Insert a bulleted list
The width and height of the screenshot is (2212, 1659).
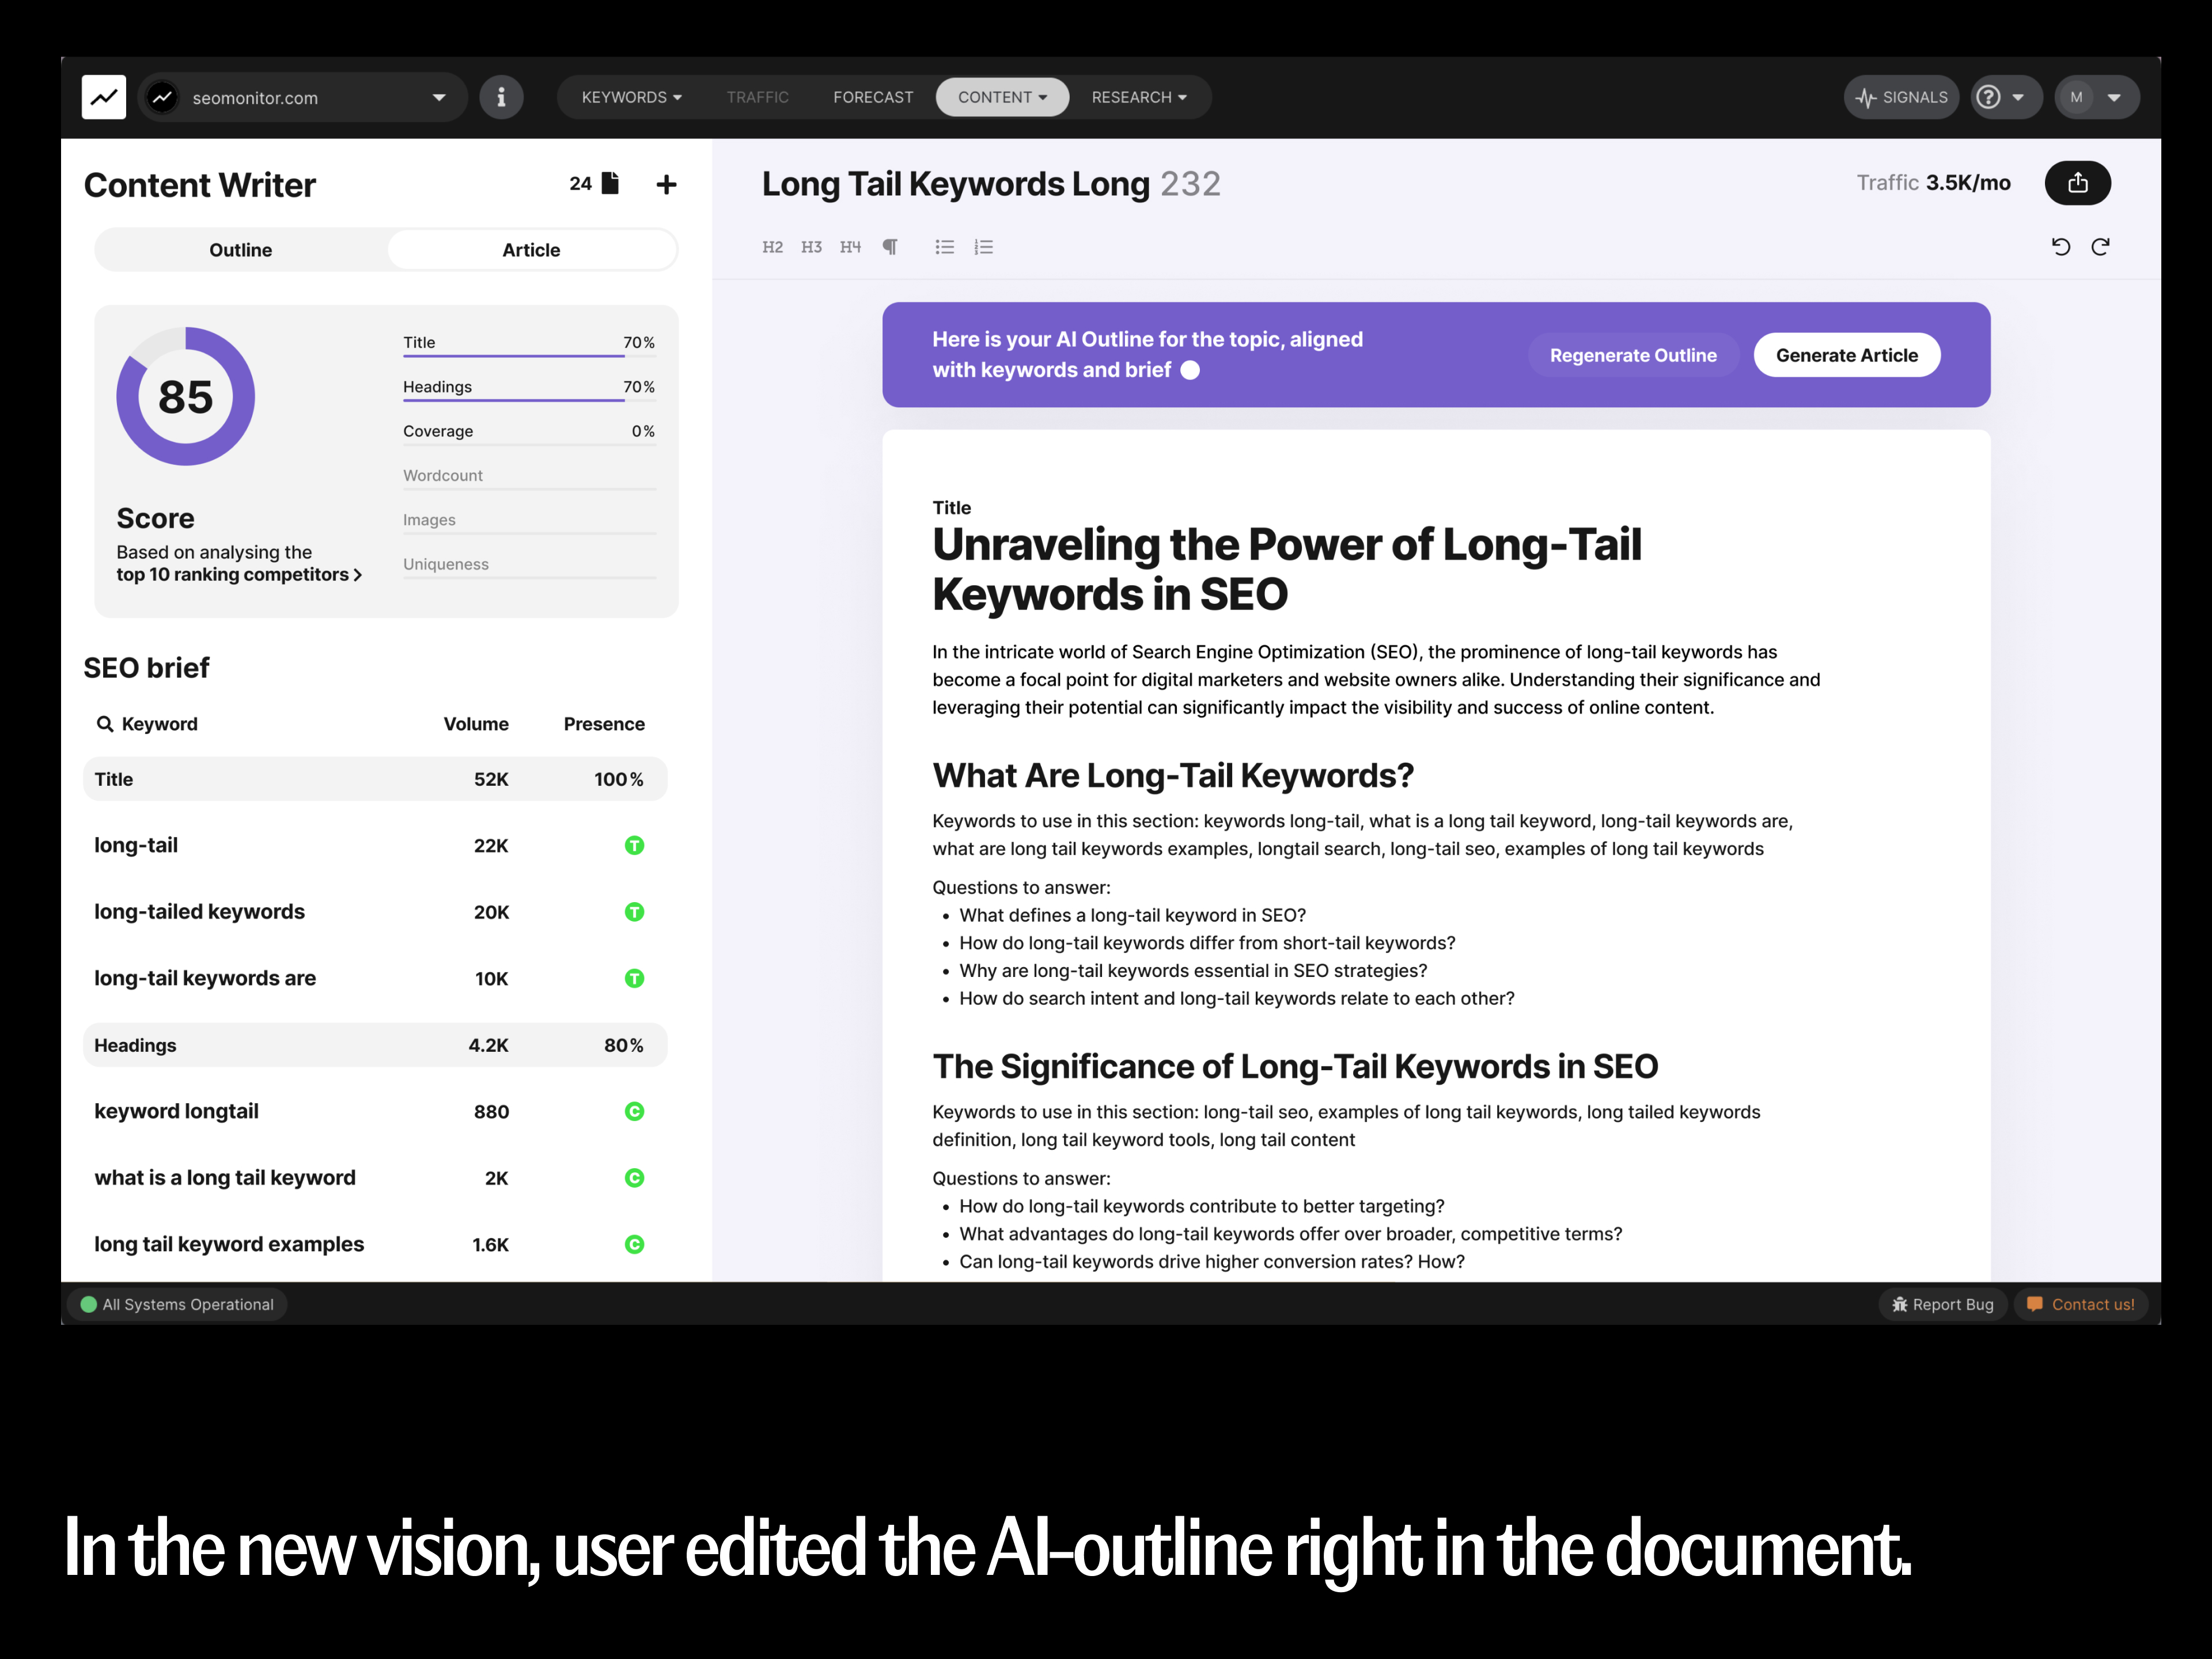(x=944, y=247)
